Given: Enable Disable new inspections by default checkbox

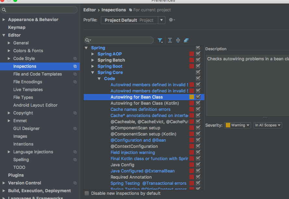Looking at the screenshot, I should [87, 193].
